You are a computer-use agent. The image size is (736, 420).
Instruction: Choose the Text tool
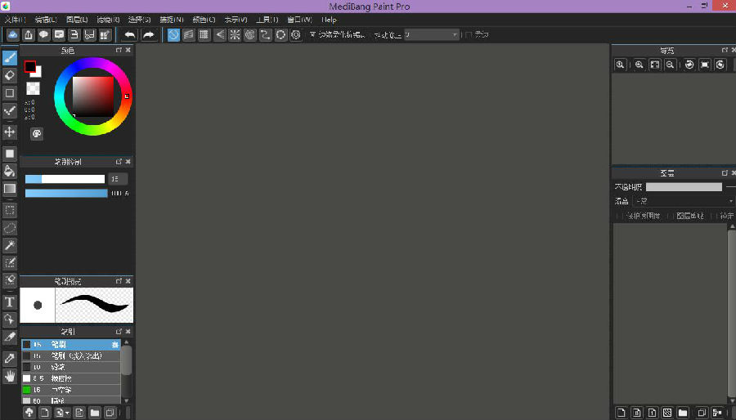point(10,302)
